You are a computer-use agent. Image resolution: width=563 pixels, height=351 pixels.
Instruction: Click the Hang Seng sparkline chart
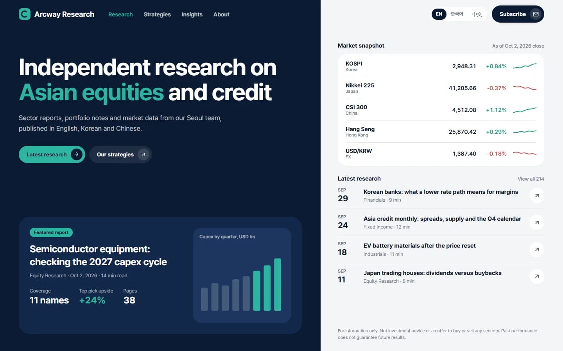tap(525, 132)
